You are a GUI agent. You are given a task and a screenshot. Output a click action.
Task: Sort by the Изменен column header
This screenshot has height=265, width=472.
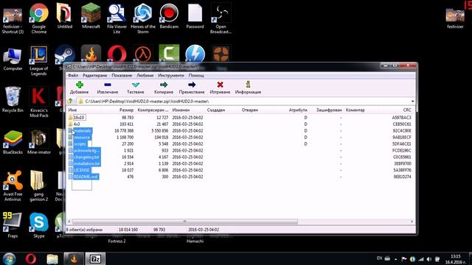point(181,110)
